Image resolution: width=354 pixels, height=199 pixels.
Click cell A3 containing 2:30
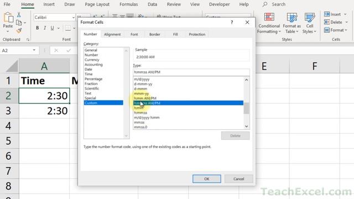44,111
